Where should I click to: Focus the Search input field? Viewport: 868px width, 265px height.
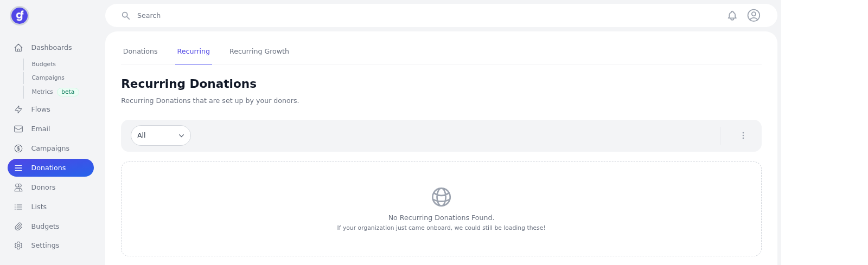(x=429, y=16)
